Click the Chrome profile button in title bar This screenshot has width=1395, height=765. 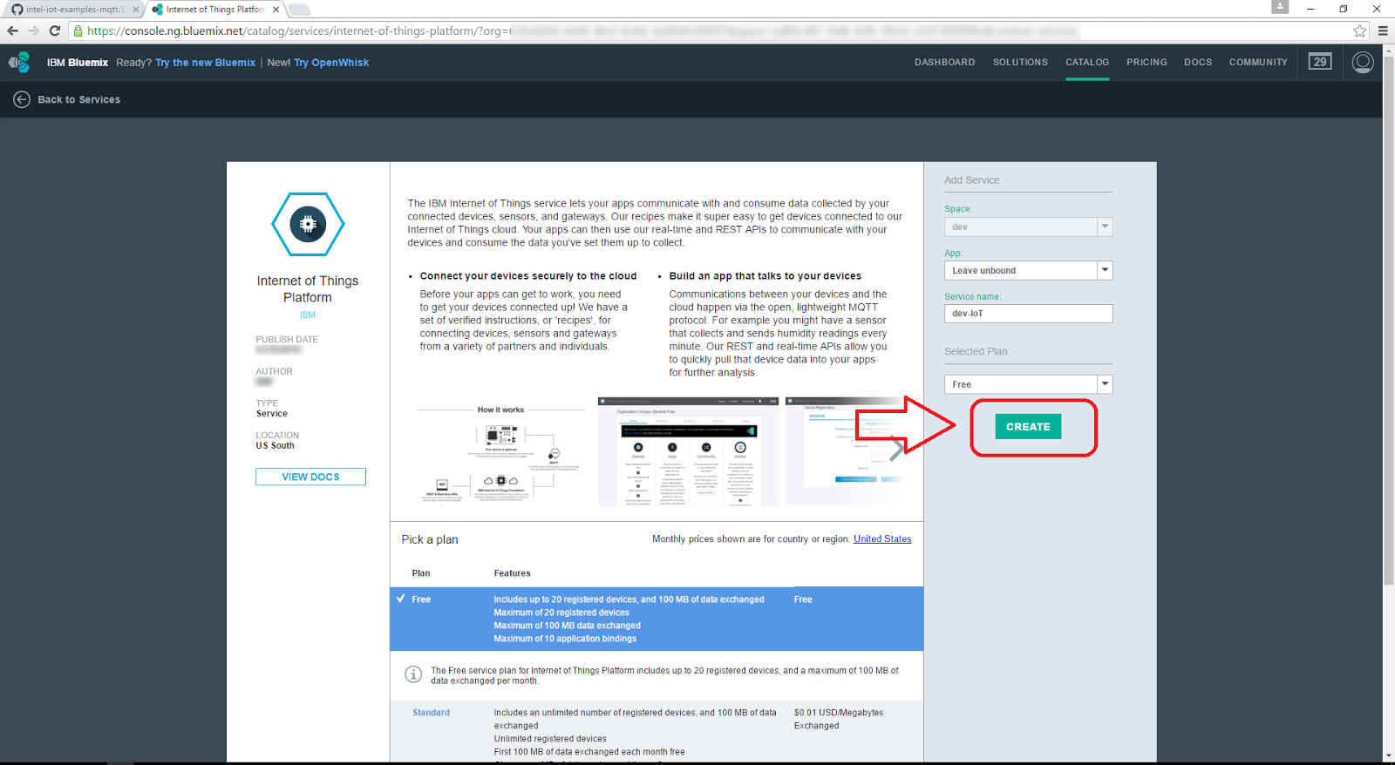click(1280, 7)
